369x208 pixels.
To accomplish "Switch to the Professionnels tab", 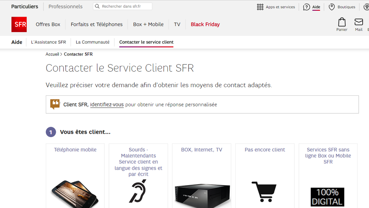I will click(x=65, y=7).
